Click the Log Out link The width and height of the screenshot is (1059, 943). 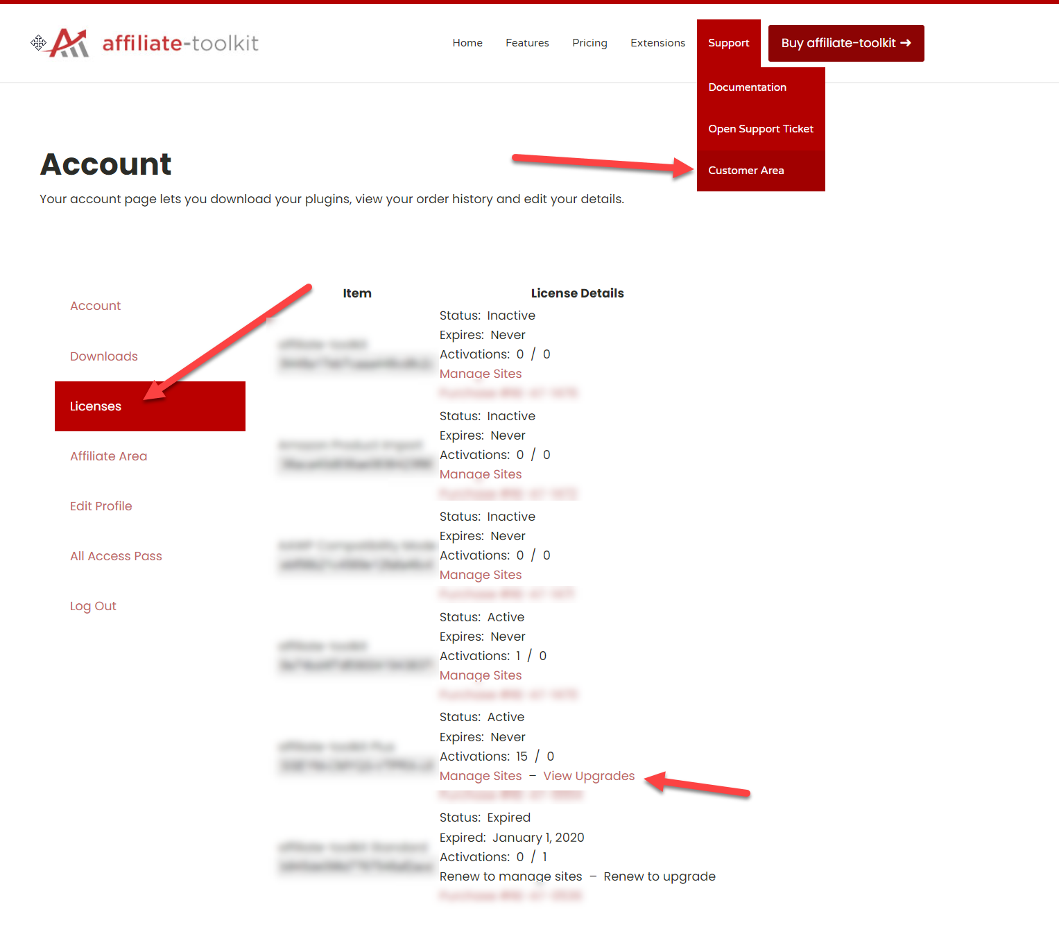[93, 606]
